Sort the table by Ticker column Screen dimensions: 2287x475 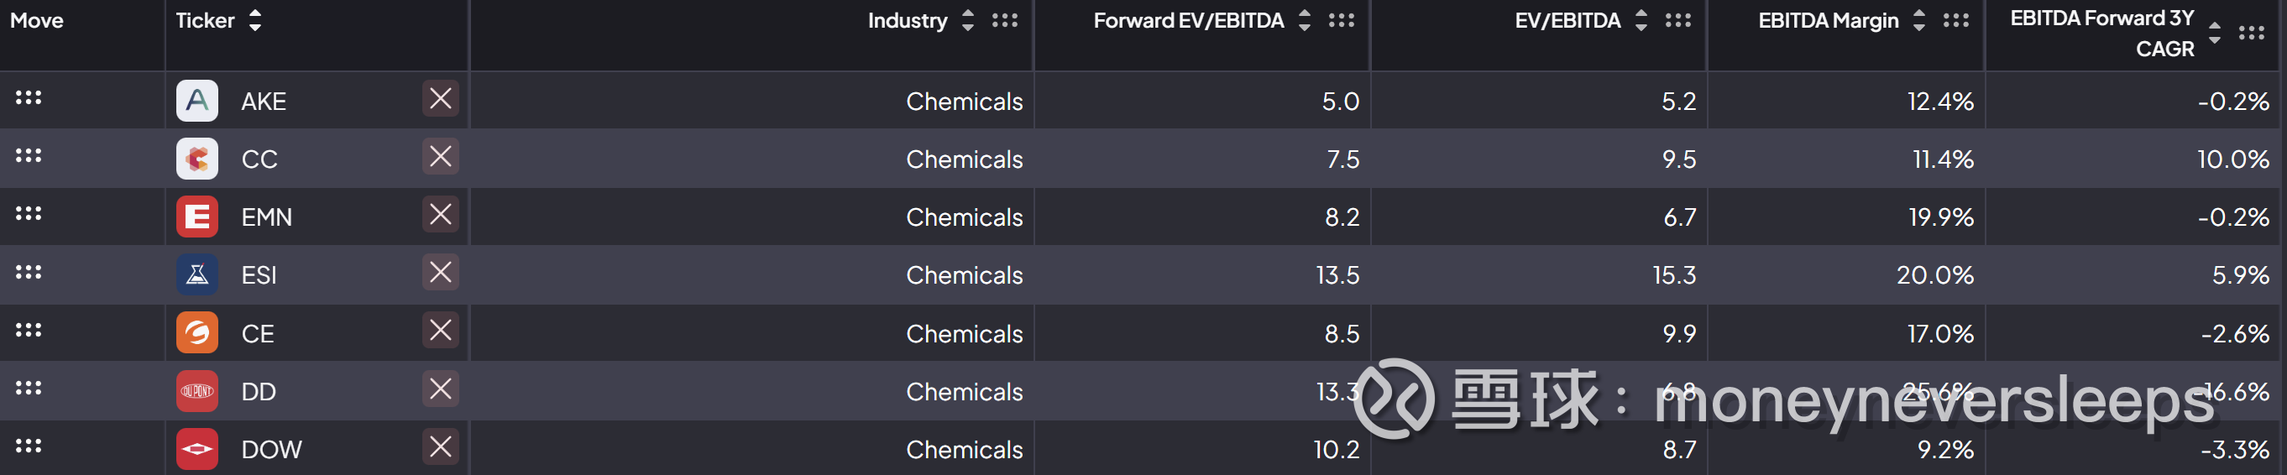[x=256, y=20]
